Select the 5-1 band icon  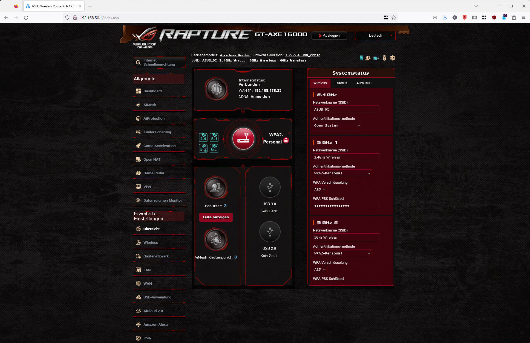tap(214, 137)
